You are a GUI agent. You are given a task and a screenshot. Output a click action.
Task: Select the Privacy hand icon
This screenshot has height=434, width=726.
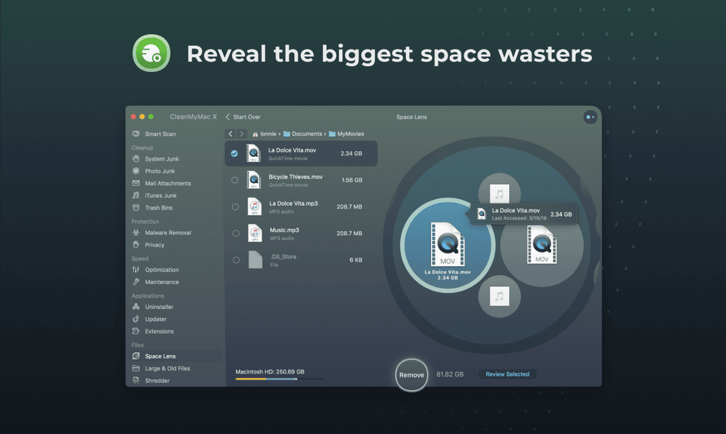[x=136, y=245]
